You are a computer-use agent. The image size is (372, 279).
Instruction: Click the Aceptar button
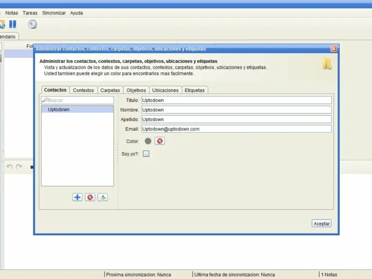(321, 224)
